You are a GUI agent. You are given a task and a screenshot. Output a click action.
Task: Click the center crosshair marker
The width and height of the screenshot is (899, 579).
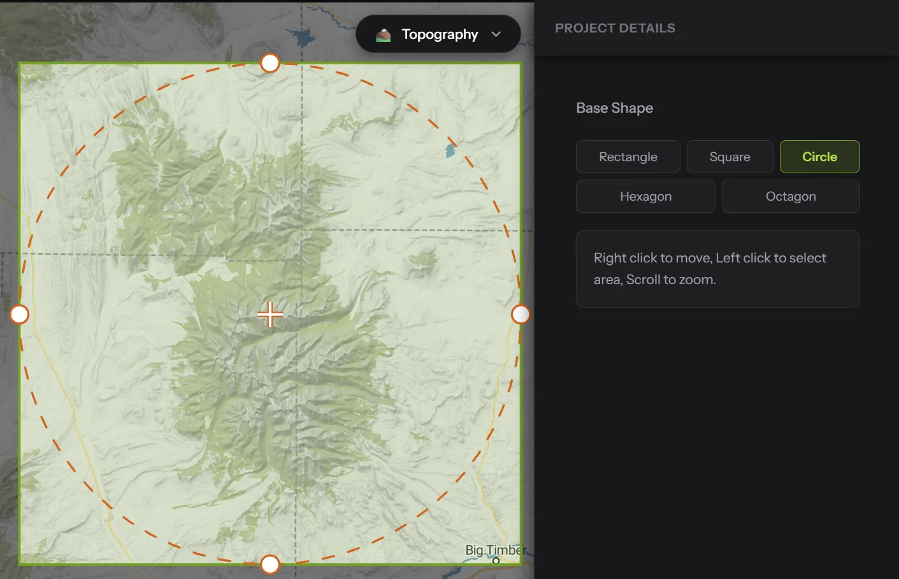pos(270,314)
